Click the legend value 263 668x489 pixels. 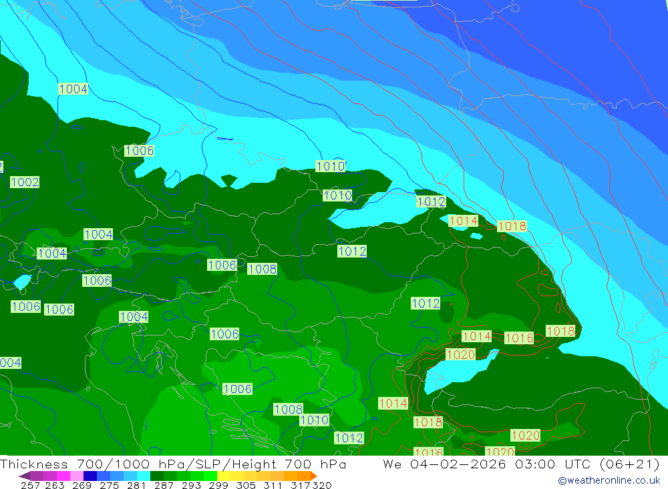tap(54, 485)
